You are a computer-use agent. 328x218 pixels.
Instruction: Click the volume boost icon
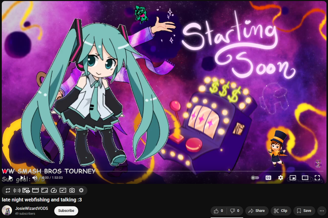pos(17,190)
